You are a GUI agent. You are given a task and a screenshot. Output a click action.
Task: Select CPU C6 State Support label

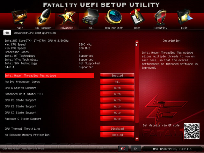click(20, 106)
